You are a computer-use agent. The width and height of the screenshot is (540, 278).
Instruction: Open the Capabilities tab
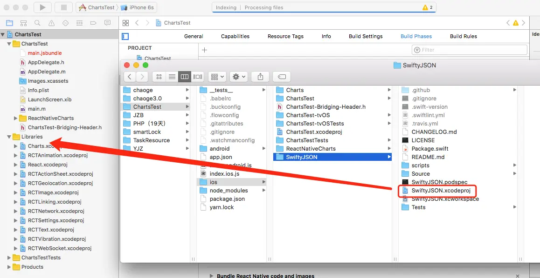coord(235,36)
